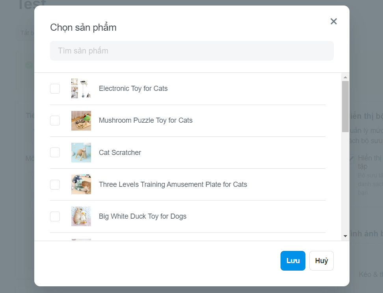This screenshot has height=293, width=383.
Task: Check the Big White Duck Toy checkbox
Action: [55, 216]
